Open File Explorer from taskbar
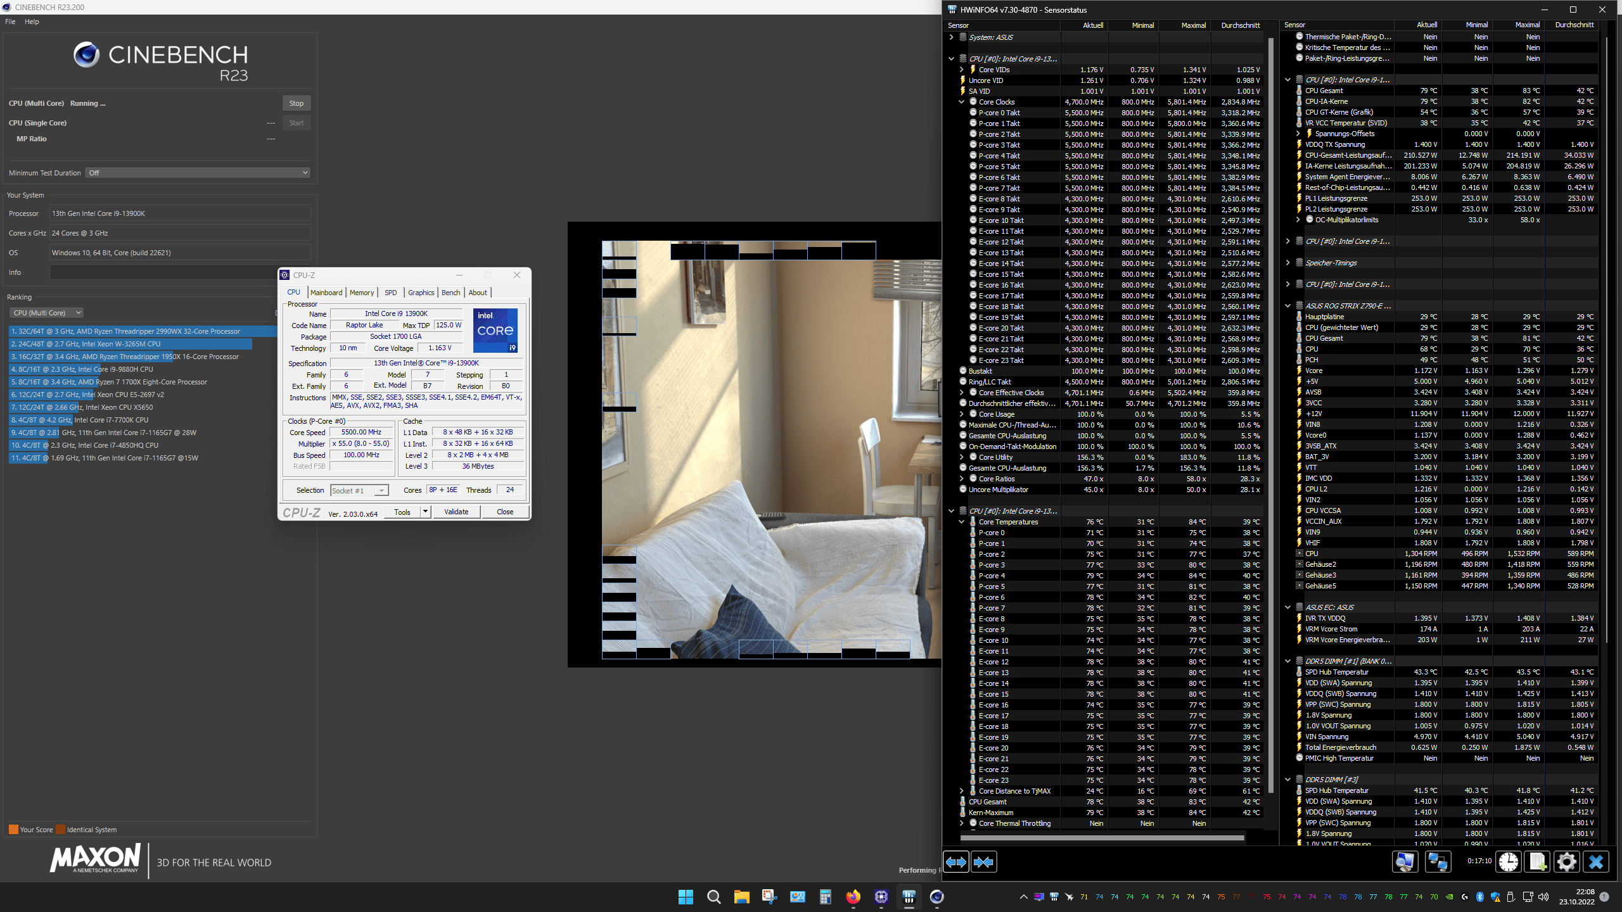 tap(741, 897)
